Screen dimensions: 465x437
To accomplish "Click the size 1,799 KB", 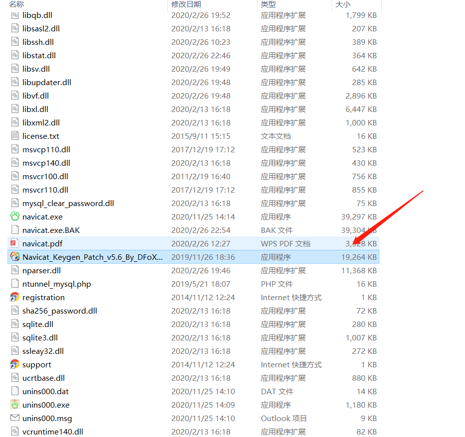I will pos(361,15).
